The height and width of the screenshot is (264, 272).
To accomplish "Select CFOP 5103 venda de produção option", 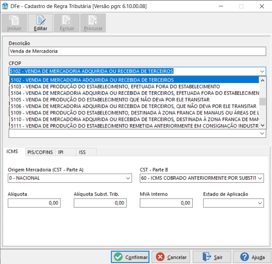I will (134, 86).
